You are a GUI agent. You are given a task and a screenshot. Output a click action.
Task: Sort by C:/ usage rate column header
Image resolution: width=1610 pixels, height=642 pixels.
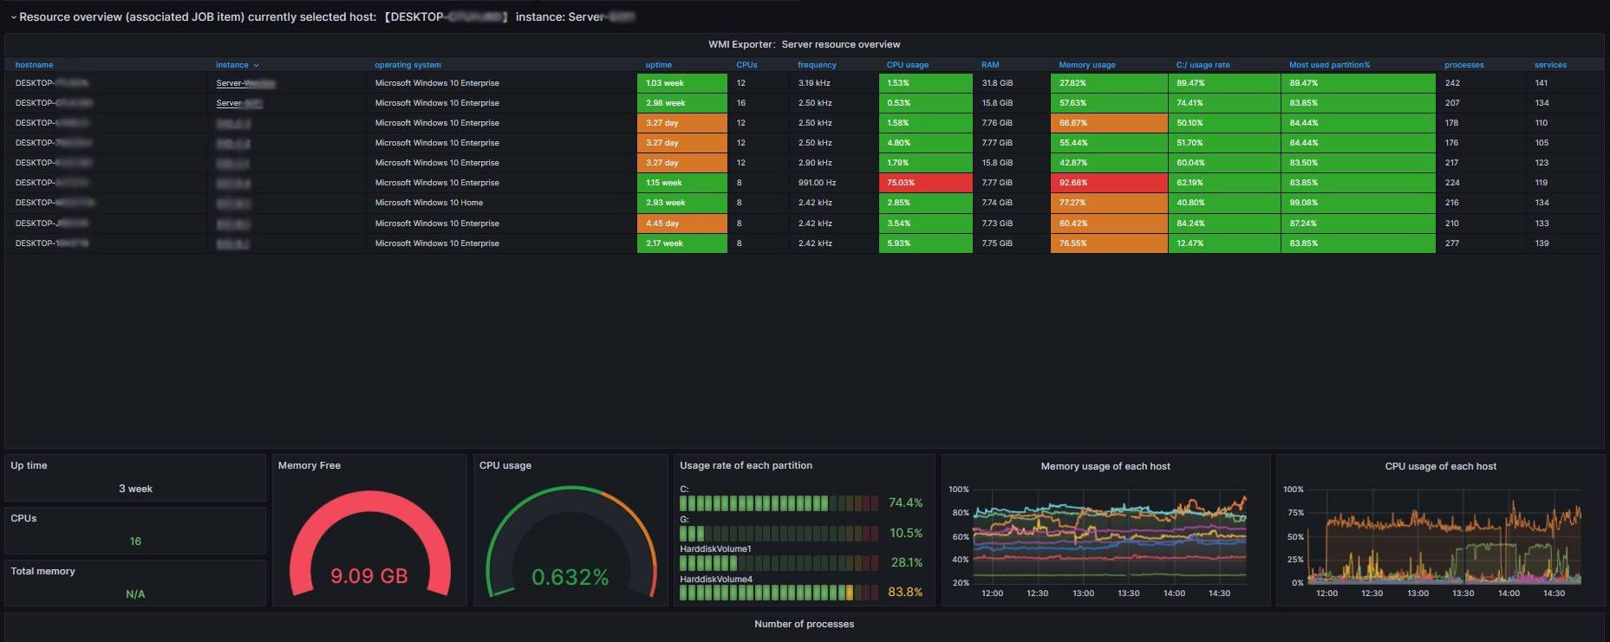tap(1203, 65)
